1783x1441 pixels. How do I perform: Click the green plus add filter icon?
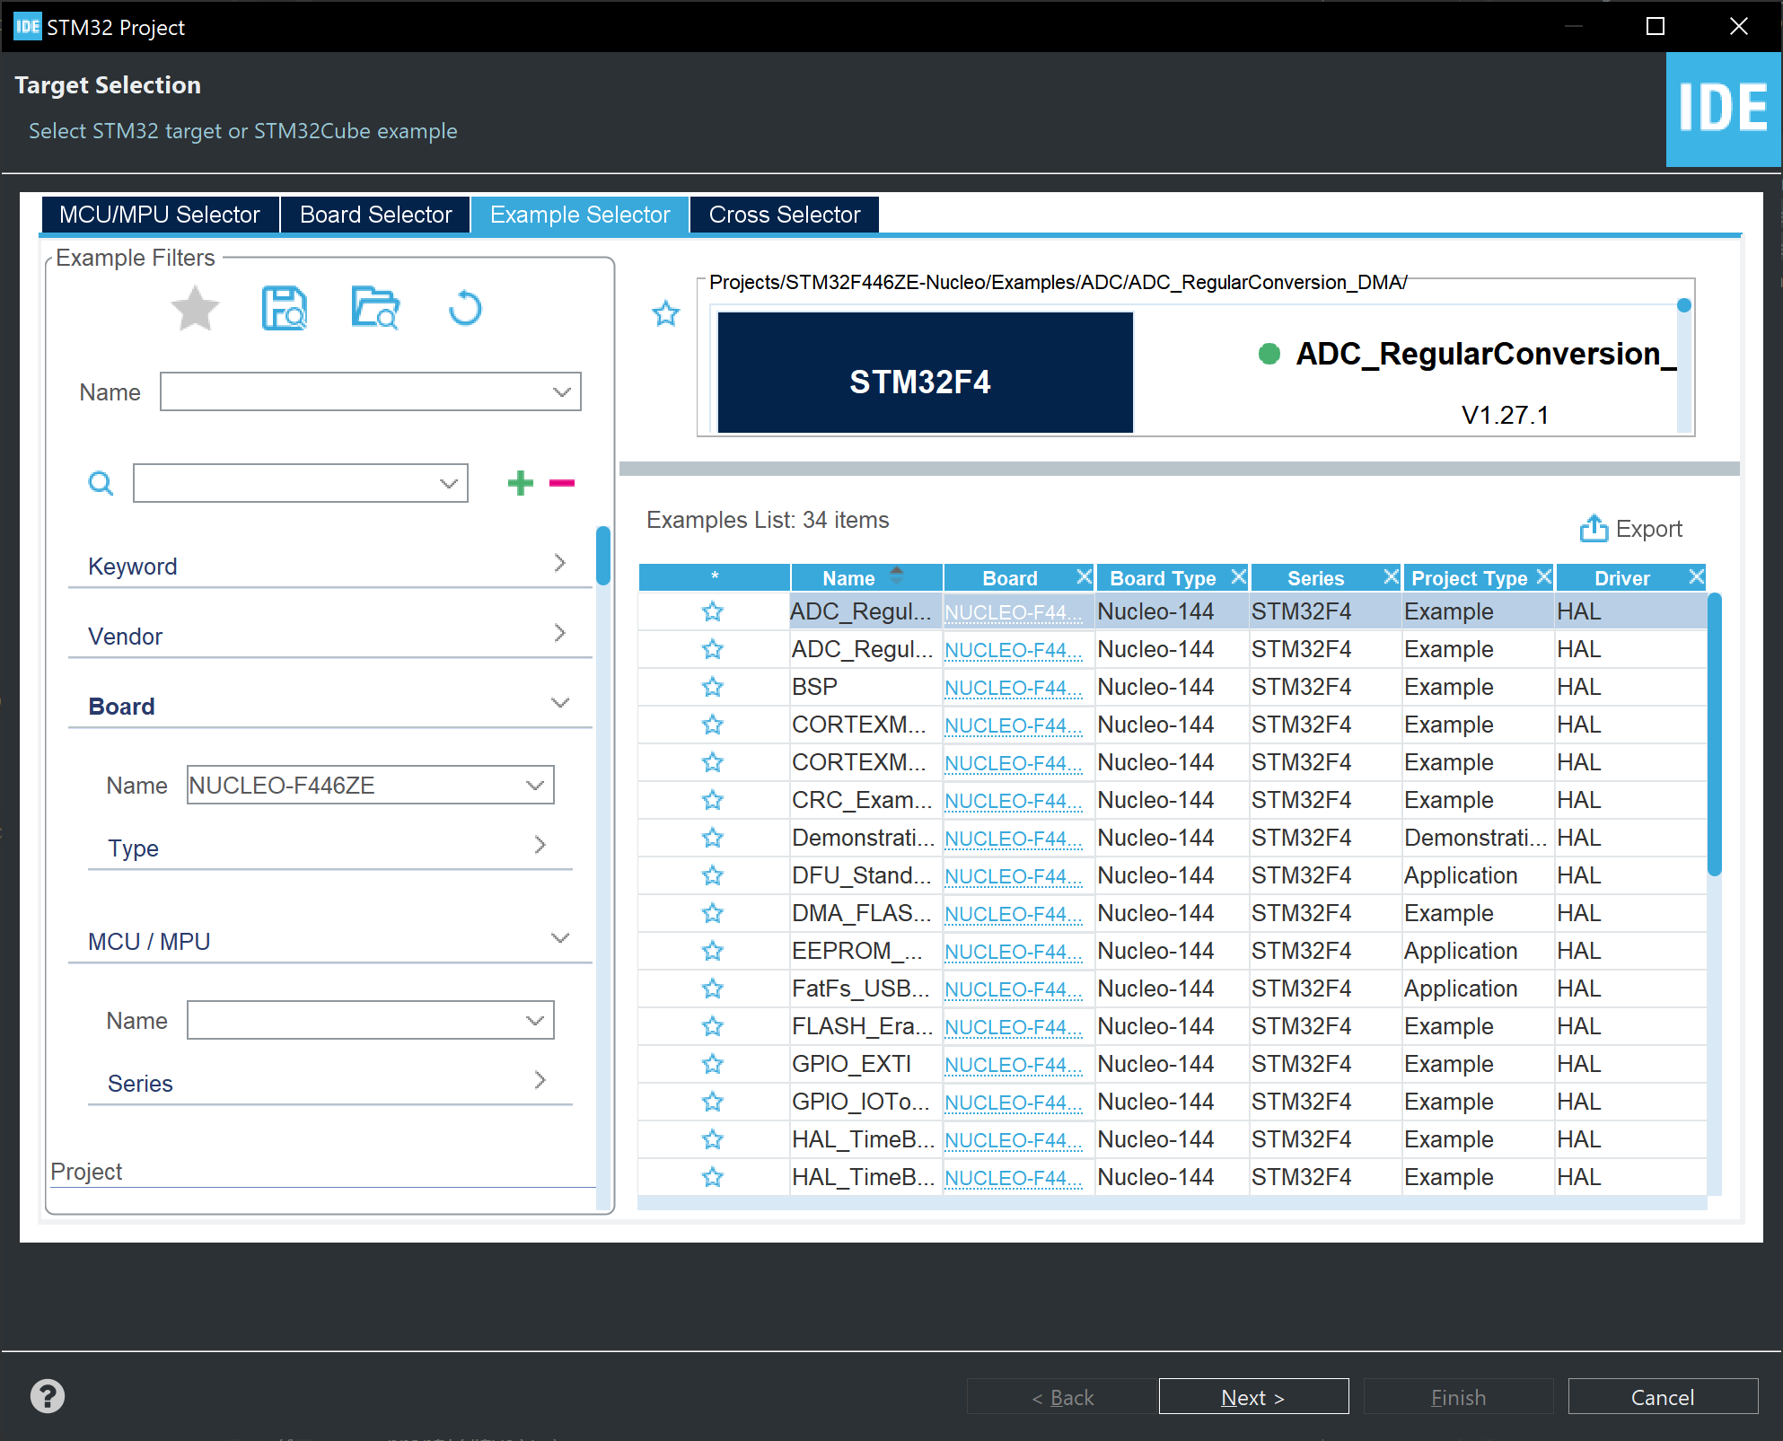tap(521, 483)
